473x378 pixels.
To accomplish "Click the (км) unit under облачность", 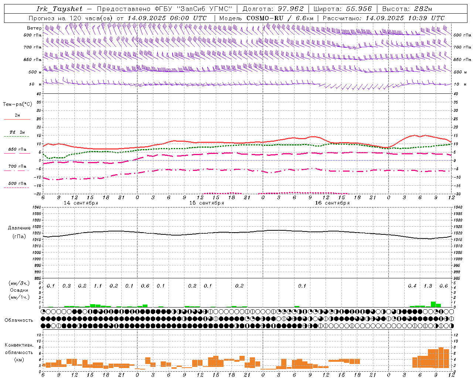I will coord(19,360).
